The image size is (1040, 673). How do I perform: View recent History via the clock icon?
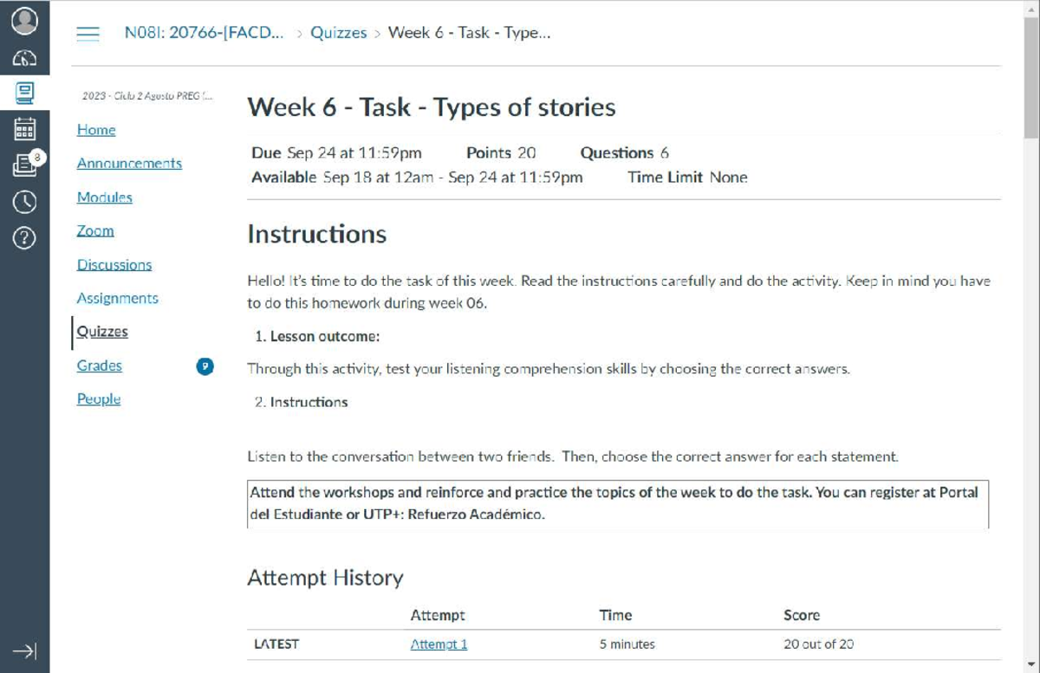click(25, 201)
